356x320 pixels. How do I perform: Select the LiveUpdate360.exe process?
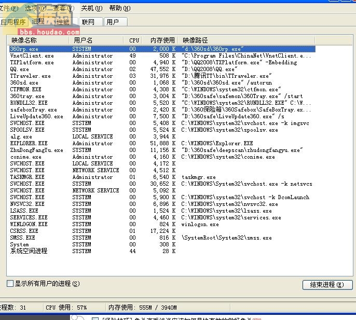click(162, 116)
